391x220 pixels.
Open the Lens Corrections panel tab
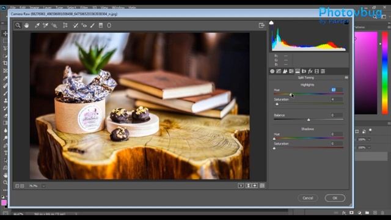click(304, 71)
